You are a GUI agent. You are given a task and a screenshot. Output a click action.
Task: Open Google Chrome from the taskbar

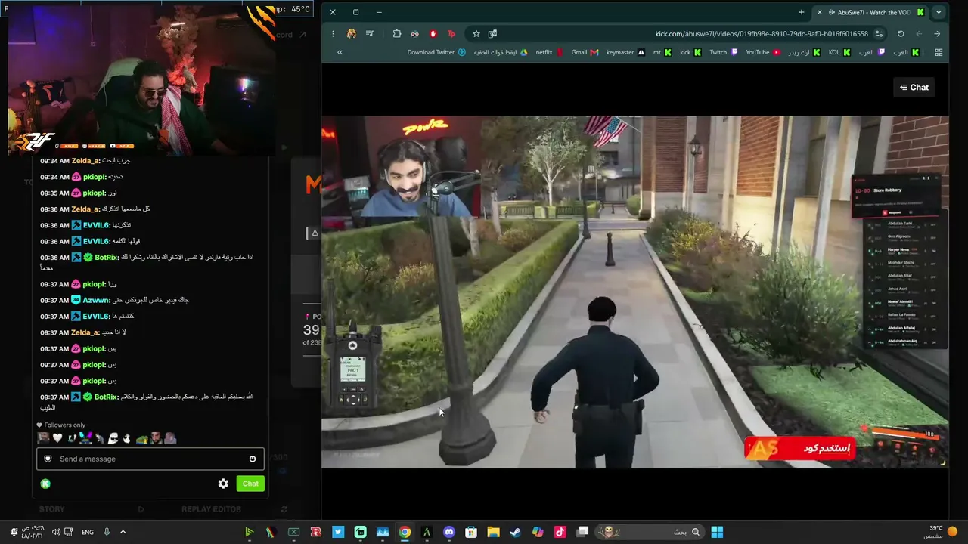pos(405,532)
